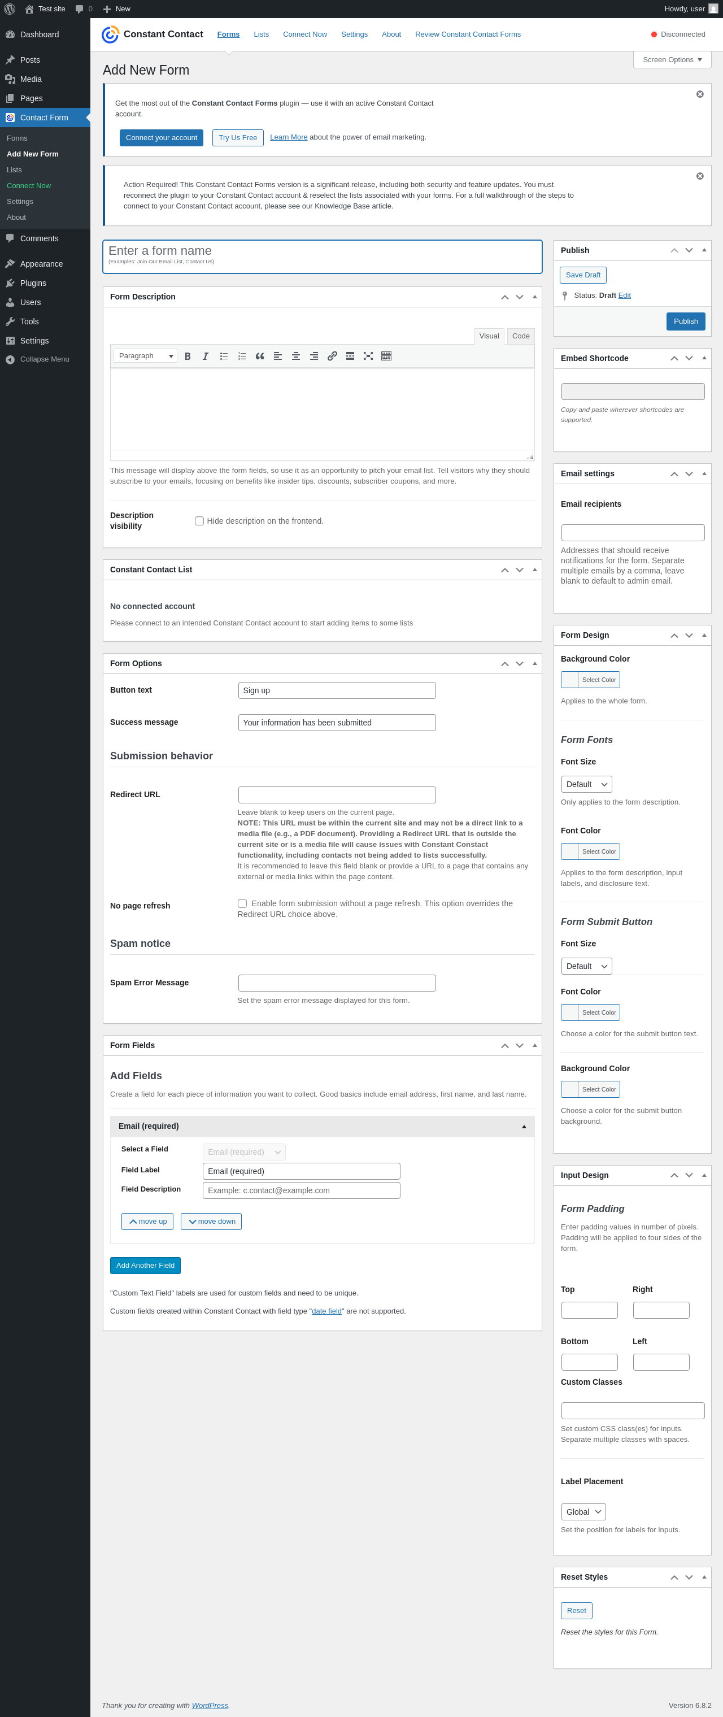Viewport: 723px width, 1717px height.
Task: Open the Connect Now header tab
Action: [x=304, y=34]
